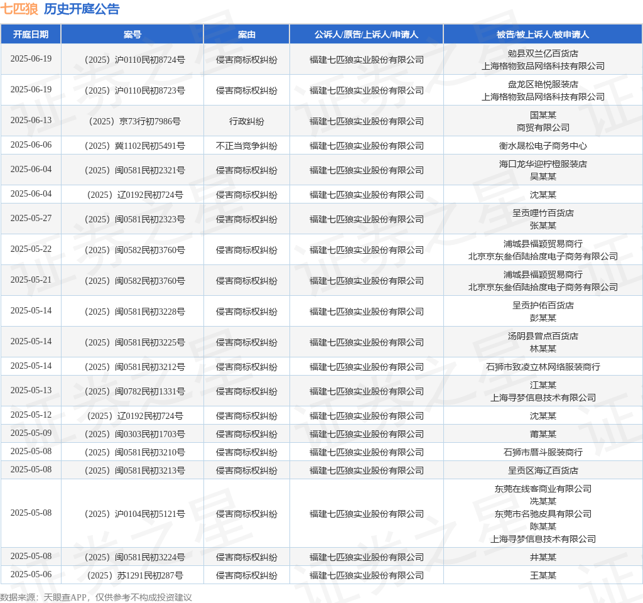This screenshot has width=643, height=603.
Task: Click the 数据来源 天眼查APP footer note
Action: (96, 597)
